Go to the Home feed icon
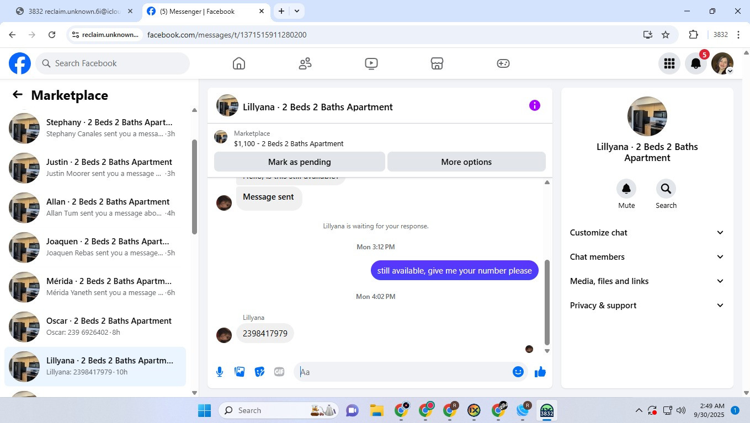750x423 pixels. [x=239, y=63]
